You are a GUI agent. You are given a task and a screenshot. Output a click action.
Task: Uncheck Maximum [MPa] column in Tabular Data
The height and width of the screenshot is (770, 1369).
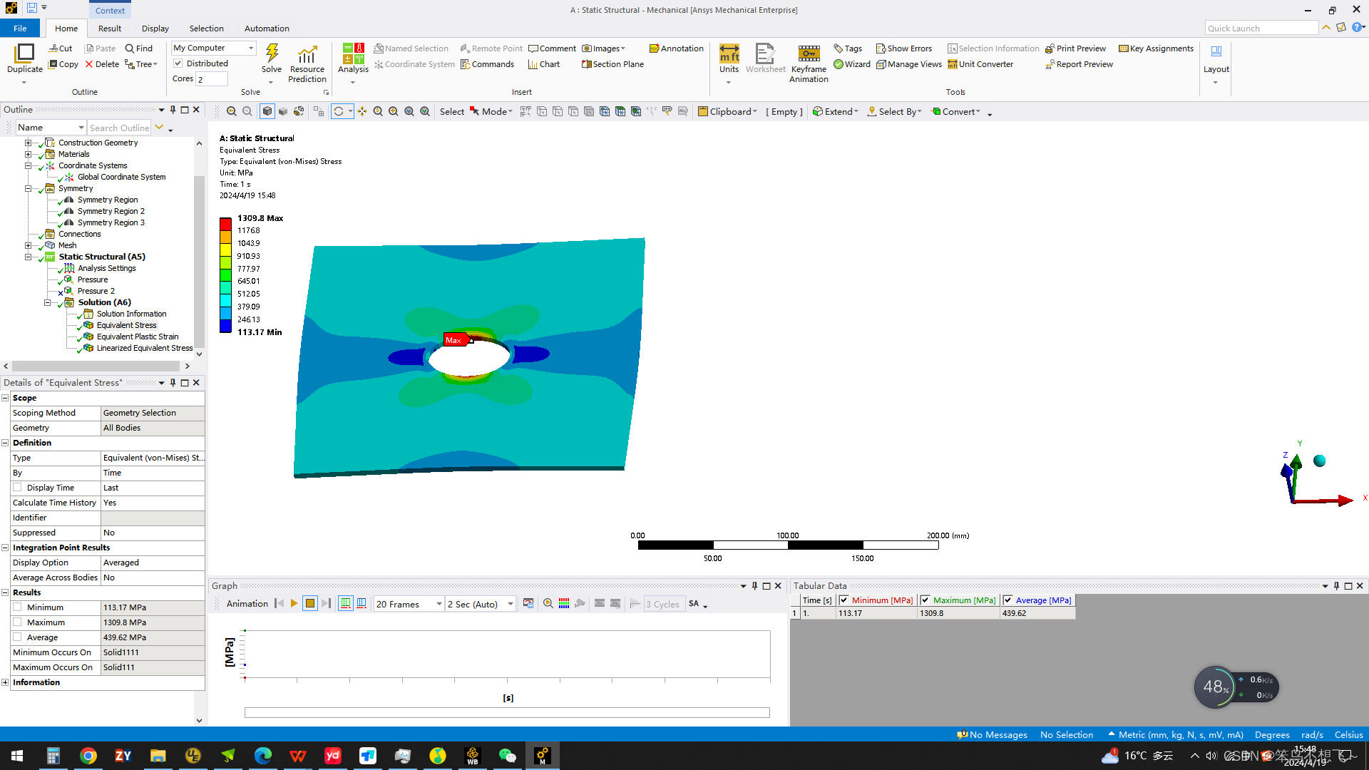(x=926, y=600)
